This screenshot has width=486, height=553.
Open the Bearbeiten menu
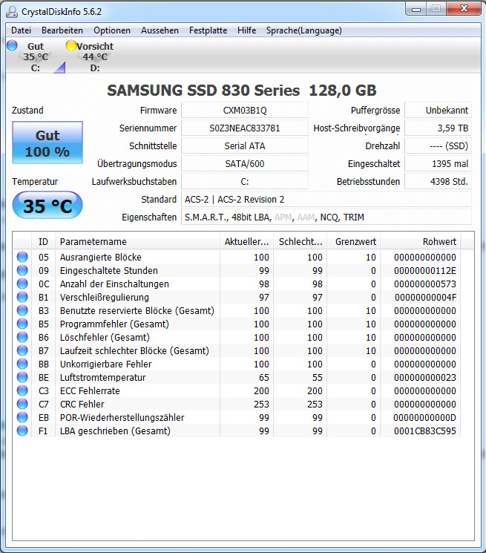(x=62, y=30)
